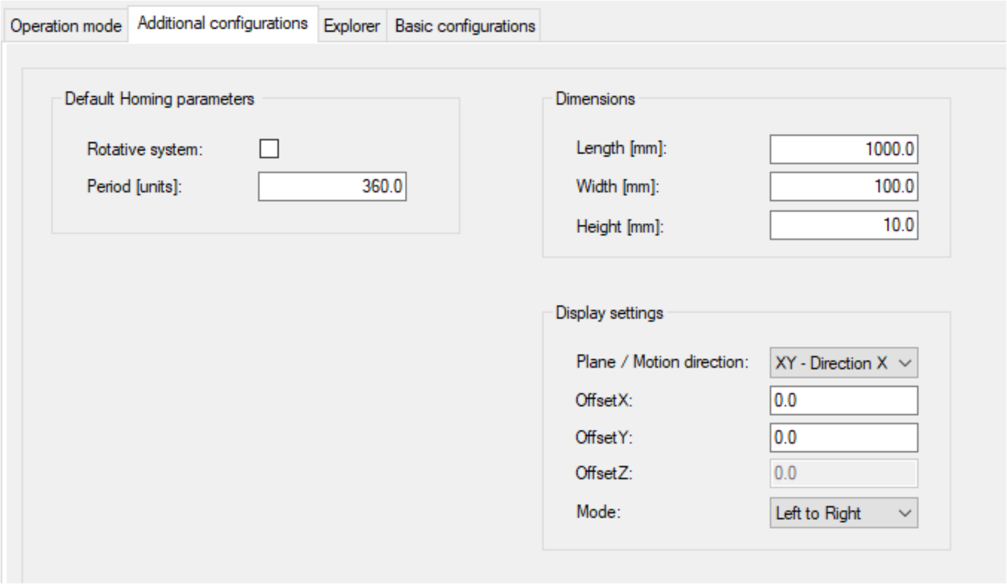The width and height of the screenshot is (1007, 584).
Task: Click the Left to Right dropdown arrow
Action: [x=905, y=513]
